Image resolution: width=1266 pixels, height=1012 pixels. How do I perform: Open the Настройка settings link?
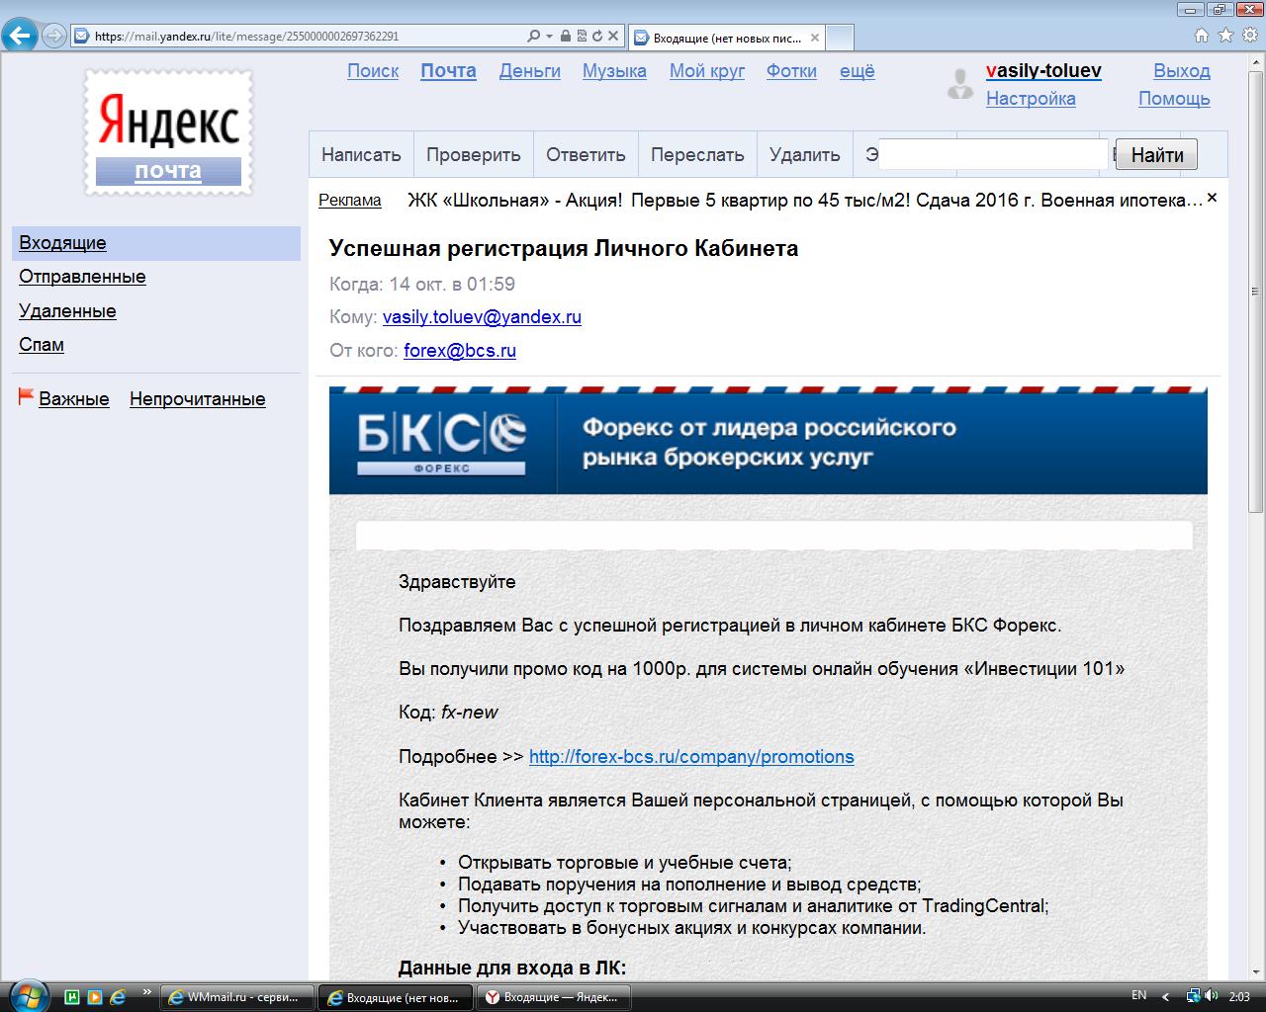1031,99
